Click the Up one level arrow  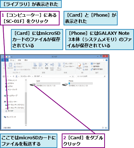coord(13,77)
